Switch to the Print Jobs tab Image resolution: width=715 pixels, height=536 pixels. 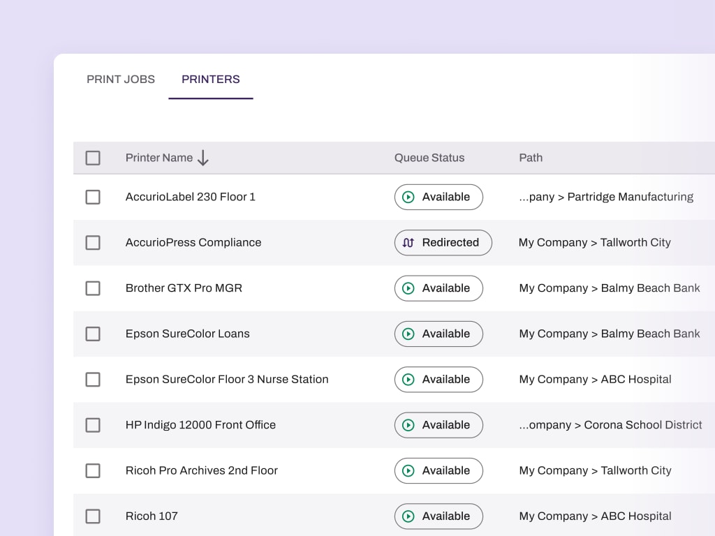(121, 80)
